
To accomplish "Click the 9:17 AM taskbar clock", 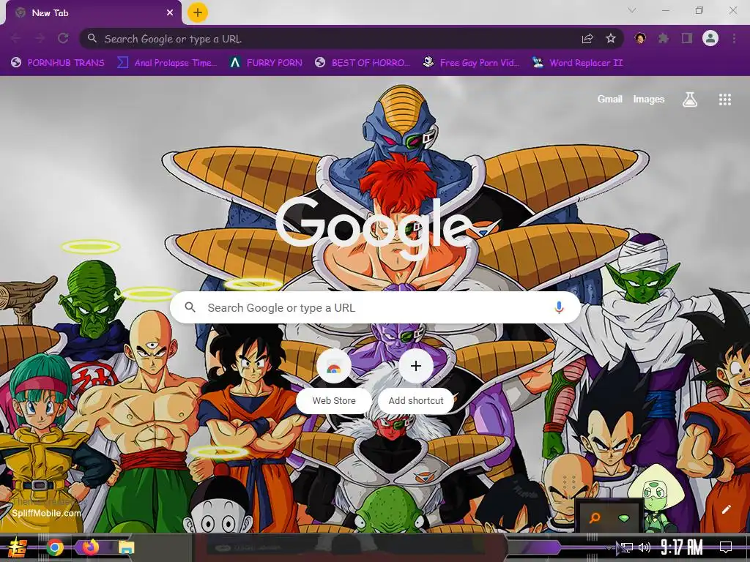I will point(681,547).
